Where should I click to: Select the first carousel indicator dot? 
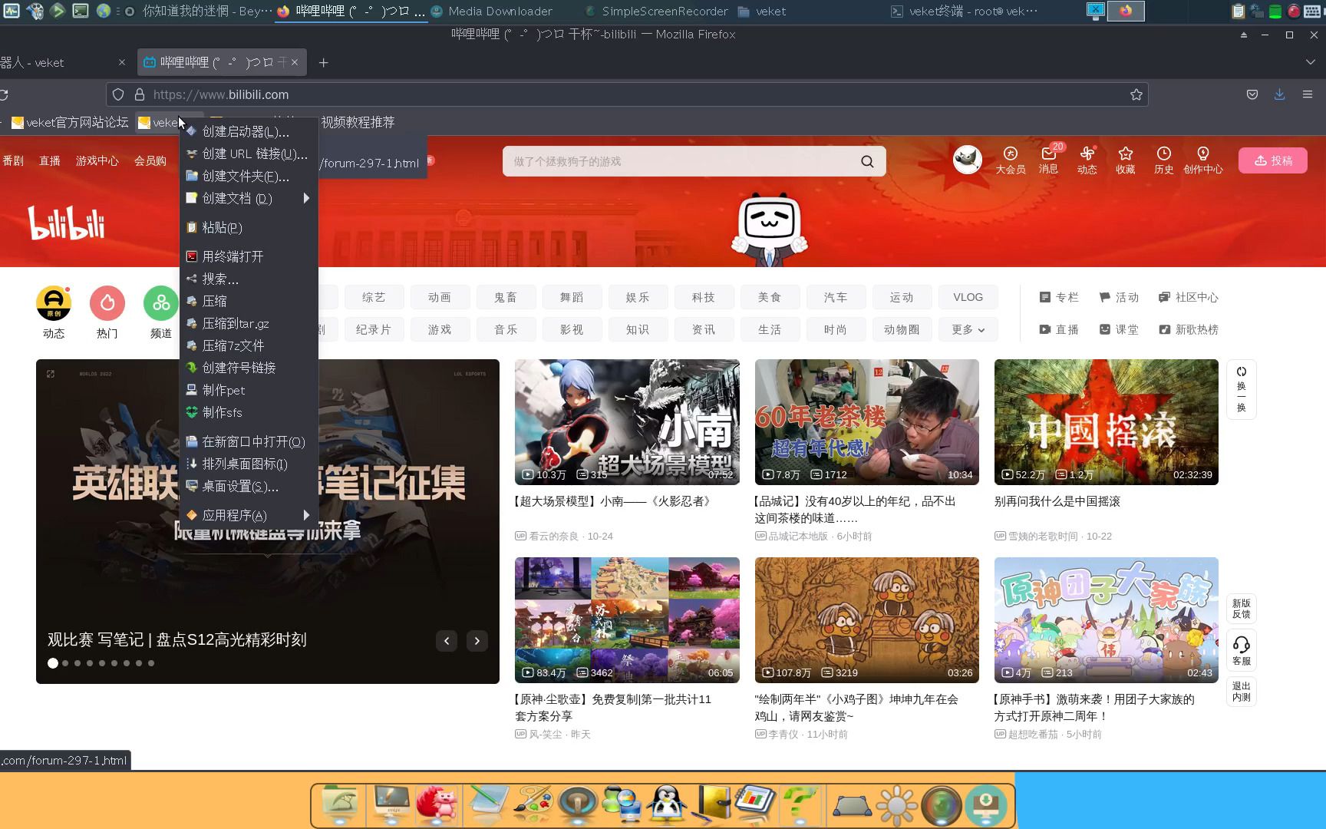[x=53, y=663]
